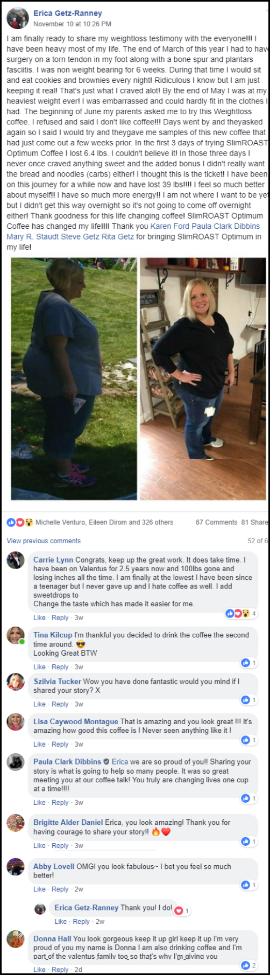View reactions on Carrie Lynn's comment
The height and width of the screenshot is (975, 270).
click(x=241, y=613)
